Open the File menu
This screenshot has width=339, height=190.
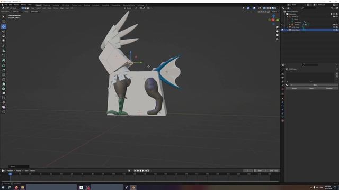pyautogui.click(x=6, y=5)
